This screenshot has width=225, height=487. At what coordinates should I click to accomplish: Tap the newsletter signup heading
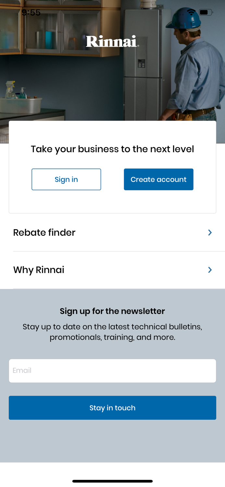click(112, 311)
